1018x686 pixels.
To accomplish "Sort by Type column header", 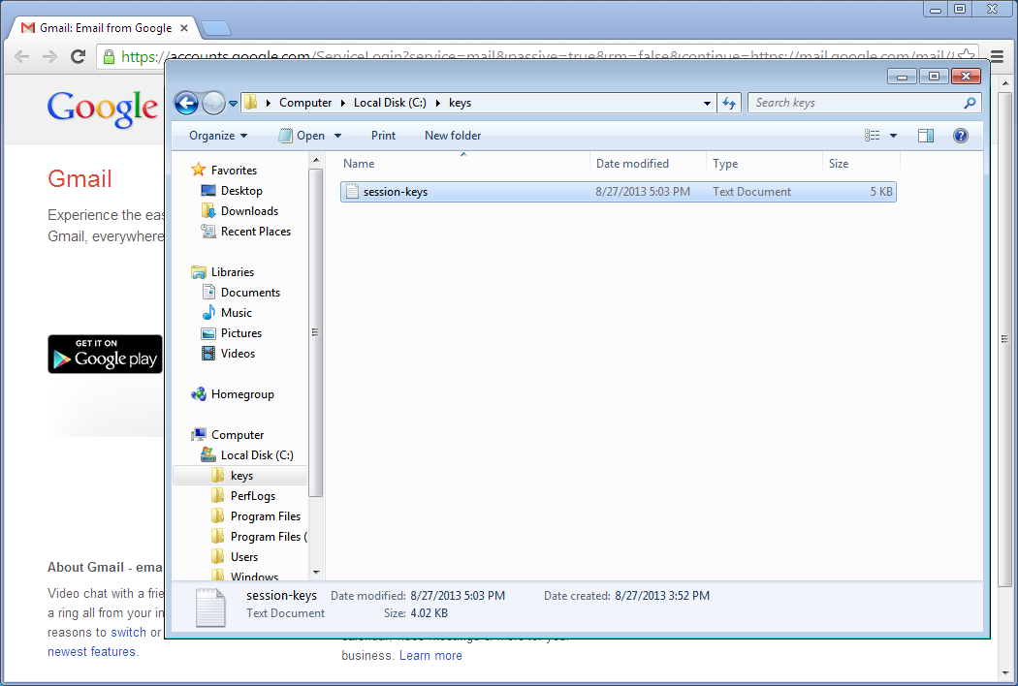I will (x=764, y=164).
